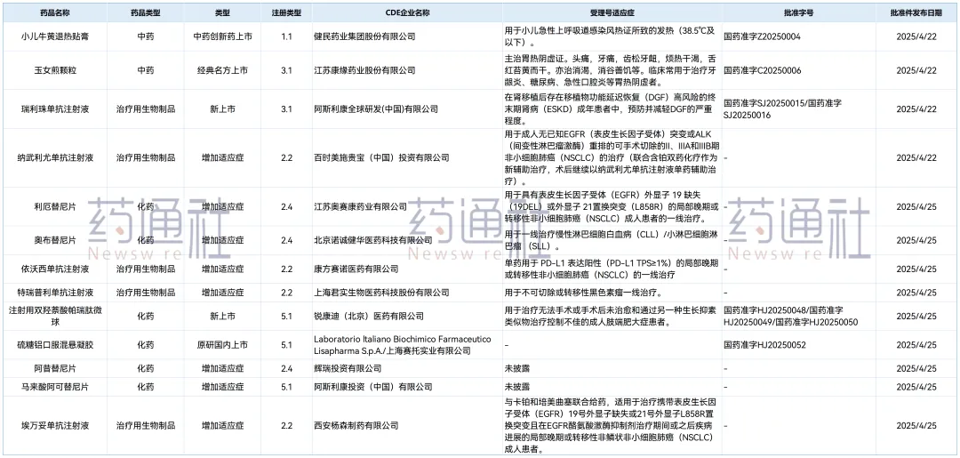
Task: Click company 江苏康缘药业股份有限公司
Action: click(364, 69)
